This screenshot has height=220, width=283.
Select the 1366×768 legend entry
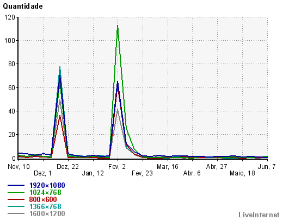pos(45,206)
